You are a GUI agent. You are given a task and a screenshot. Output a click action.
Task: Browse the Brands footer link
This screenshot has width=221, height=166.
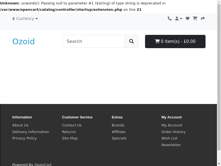pyautogui.click(x=118, y=125)
